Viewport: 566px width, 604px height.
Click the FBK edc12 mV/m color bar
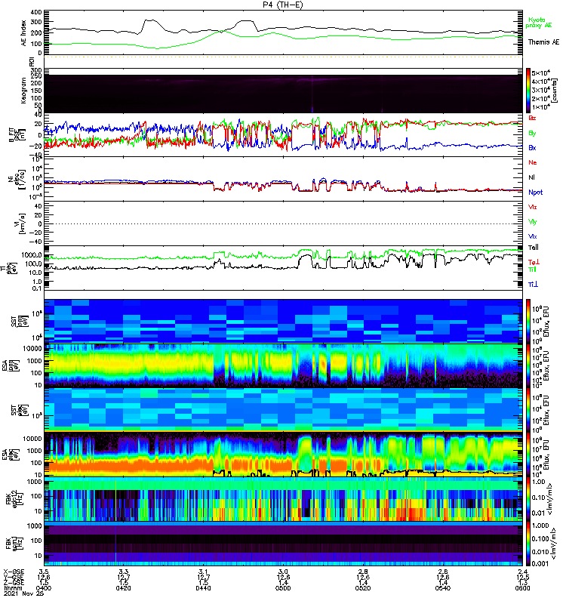(528, 499)
